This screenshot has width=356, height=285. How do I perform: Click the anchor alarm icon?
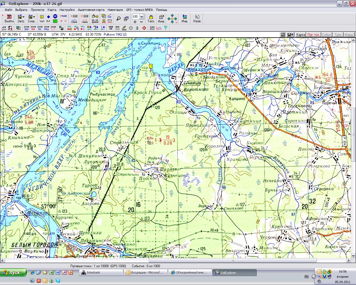(137, 28)
